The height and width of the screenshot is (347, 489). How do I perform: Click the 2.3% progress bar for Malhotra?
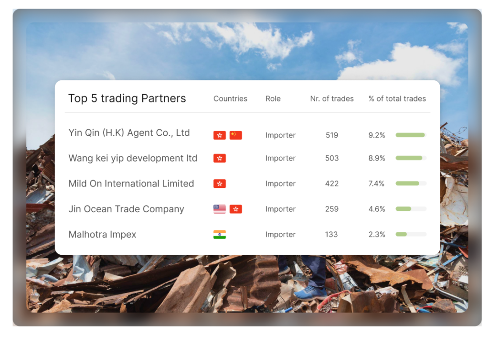click(411, 234)
